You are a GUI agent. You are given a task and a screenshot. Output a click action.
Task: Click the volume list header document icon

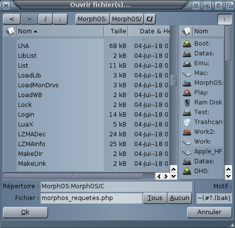[187, 31]
